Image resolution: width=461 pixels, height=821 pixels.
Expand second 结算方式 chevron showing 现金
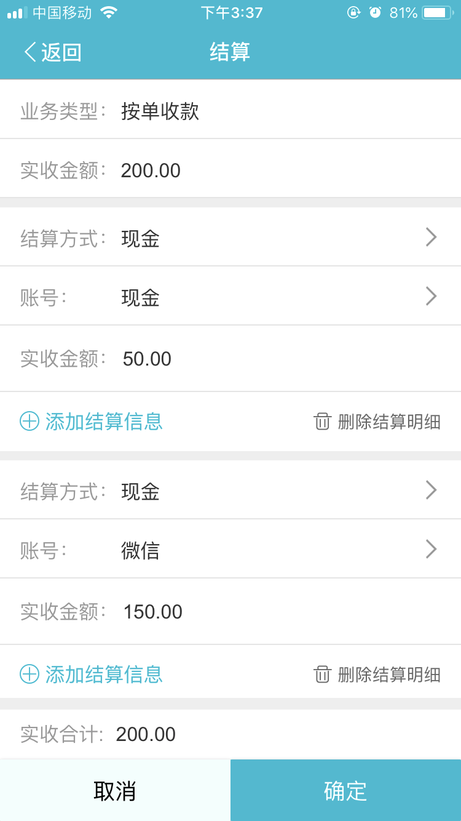coord(431,491)
